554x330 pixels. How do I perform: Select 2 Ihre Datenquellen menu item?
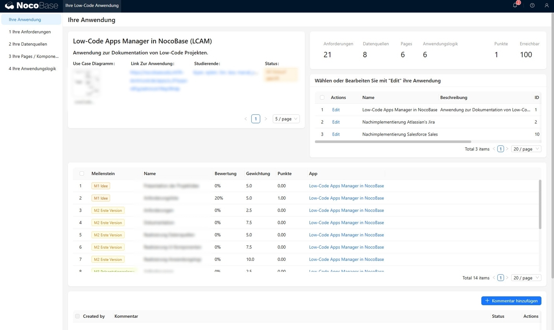28,44
